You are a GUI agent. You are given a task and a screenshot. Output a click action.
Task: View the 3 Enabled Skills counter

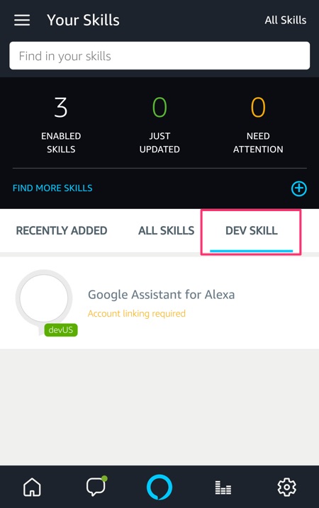(x=61, y=125)
